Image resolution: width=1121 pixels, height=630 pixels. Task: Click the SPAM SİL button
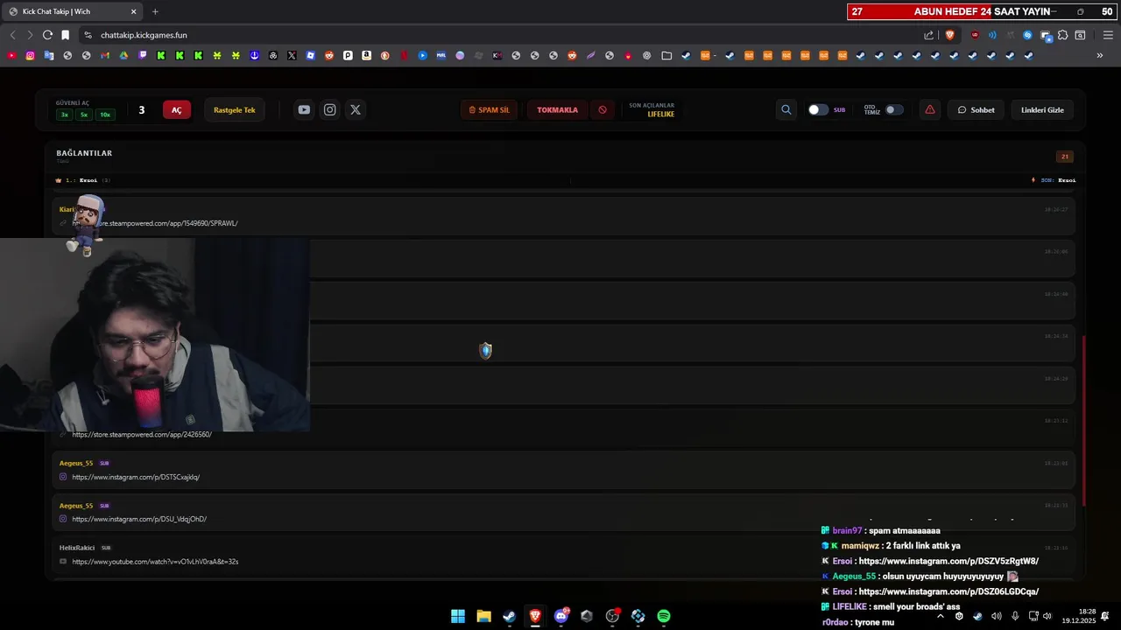[489, 109]
